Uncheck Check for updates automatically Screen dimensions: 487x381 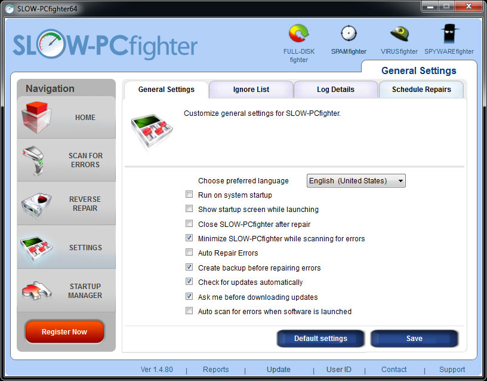coord(189,281)
